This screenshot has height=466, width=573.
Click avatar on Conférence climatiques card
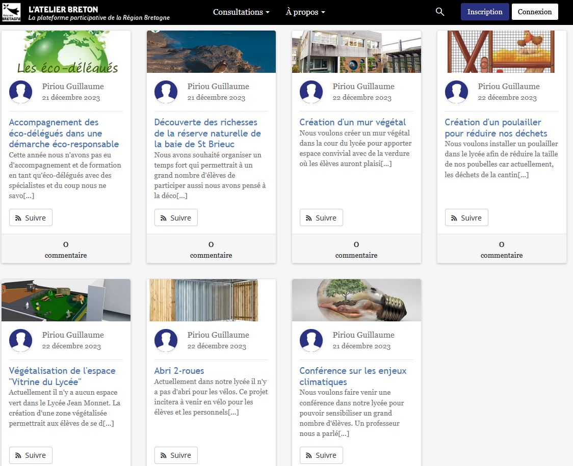tap(311, 340)
